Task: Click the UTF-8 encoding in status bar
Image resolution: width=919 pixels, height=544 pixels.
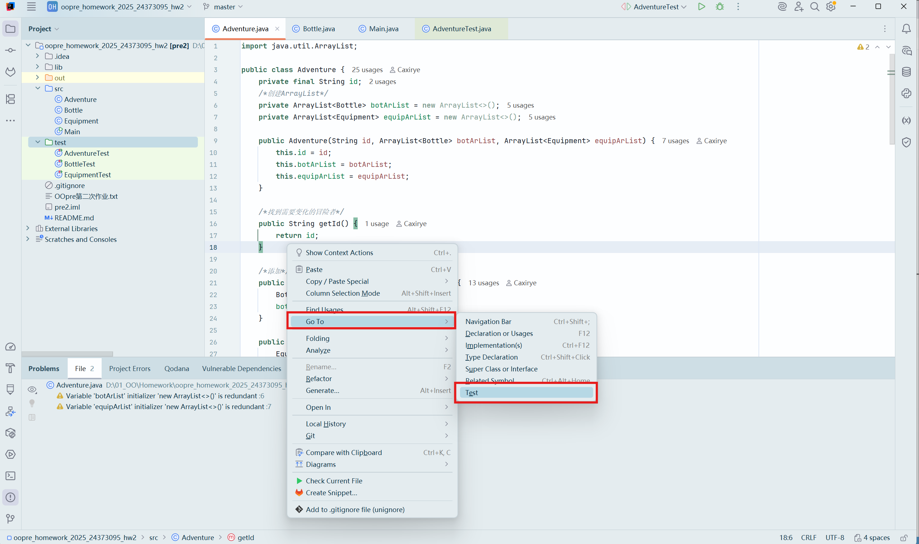Action: 834,538
